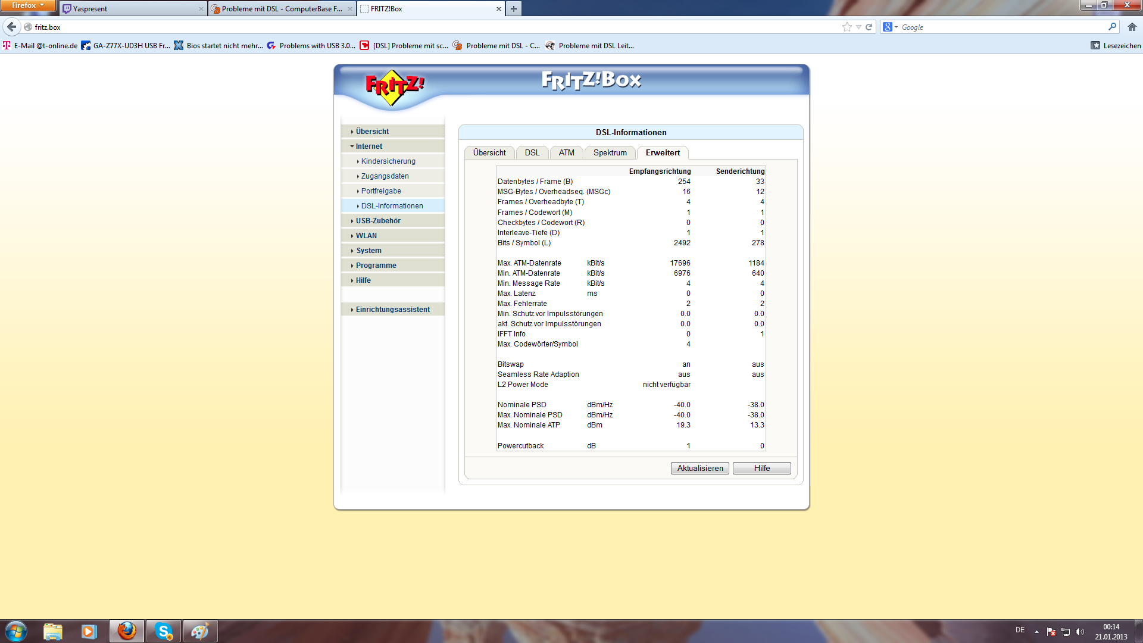
Task: Open search engine selector dropdown
Action: (890, 27)
